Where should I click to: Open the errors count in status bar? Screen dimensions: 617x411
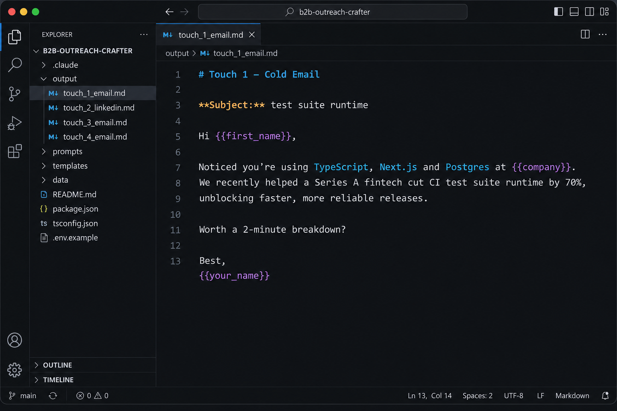[x=84, y=396]
